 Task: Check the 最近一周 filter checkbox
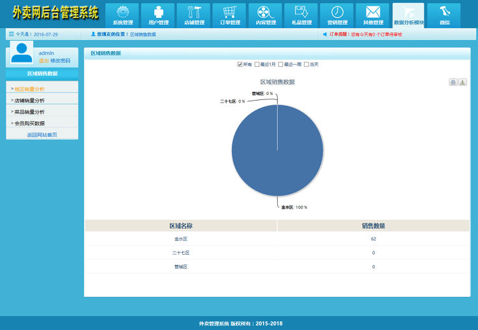(x=280, y=64)
